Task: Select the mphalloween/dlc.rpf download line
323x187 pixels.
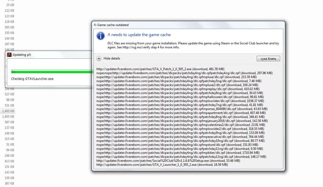Action: click(x=180, y=97)
